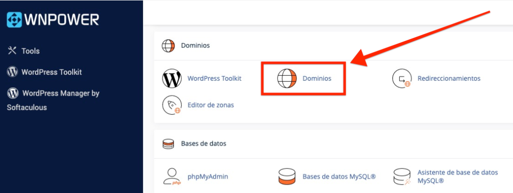This screenshot has height=193, width=513.
Task: Click the Bases de datos MySQL icon
Action: [x=287, y=177]
